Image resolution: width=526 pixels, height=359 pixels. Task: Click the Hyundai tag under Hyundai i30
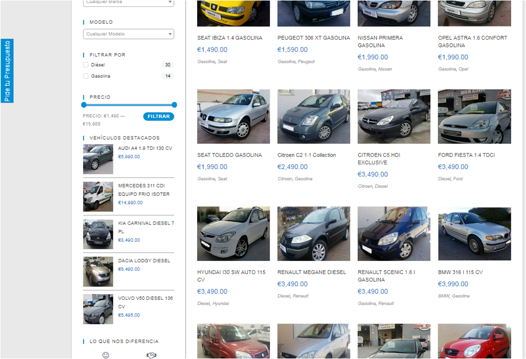(x=220, y=304)
